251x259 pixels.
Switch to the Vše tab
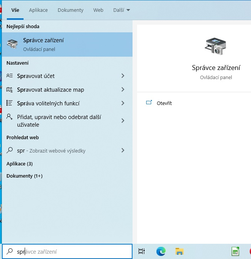click(x=15, y=10)
